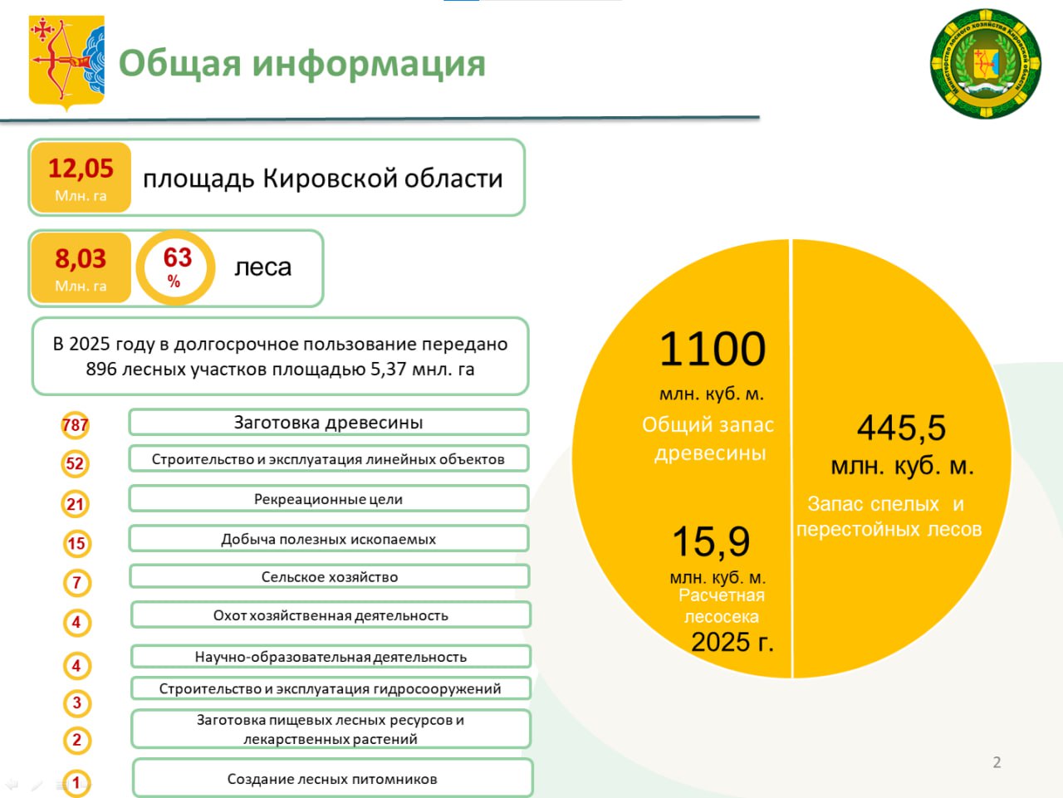Click the number 7 circle badge
This screenshot has width=1063, height=798.
[76, 583]
